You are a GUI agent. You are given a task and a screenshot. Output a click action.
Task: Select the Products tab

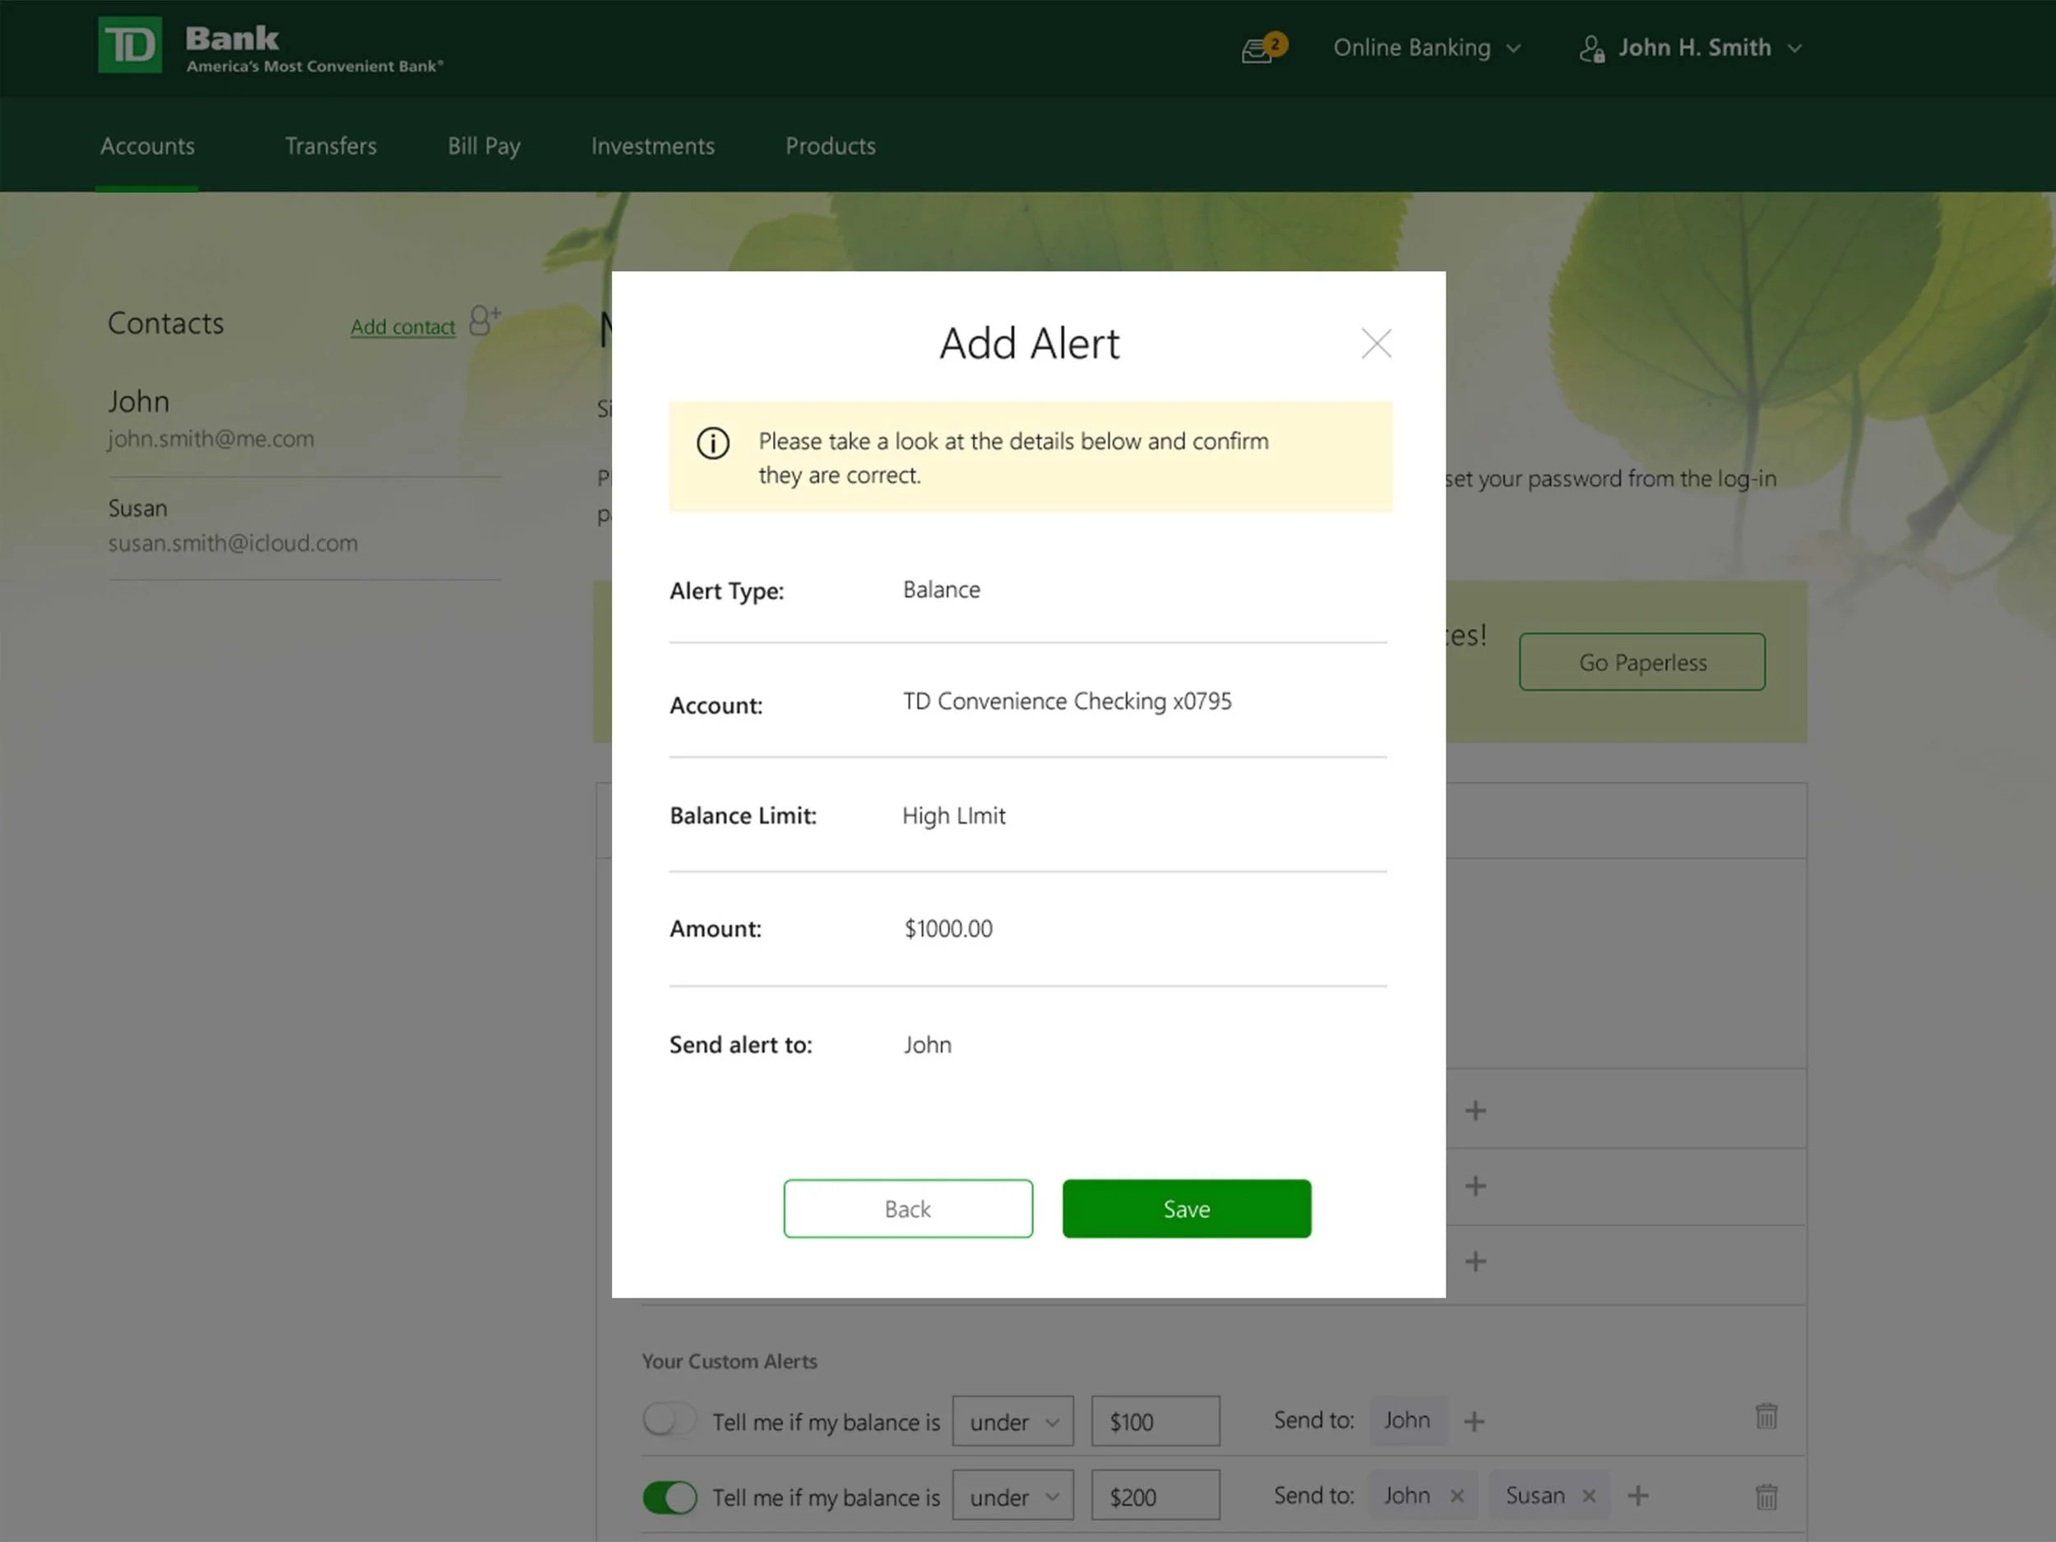(x=830, y=146)
